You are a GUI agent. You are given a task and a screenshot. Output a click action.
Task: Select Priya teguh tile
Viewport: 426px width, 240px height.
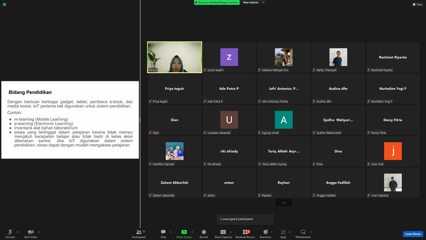(x=174, y=89)
